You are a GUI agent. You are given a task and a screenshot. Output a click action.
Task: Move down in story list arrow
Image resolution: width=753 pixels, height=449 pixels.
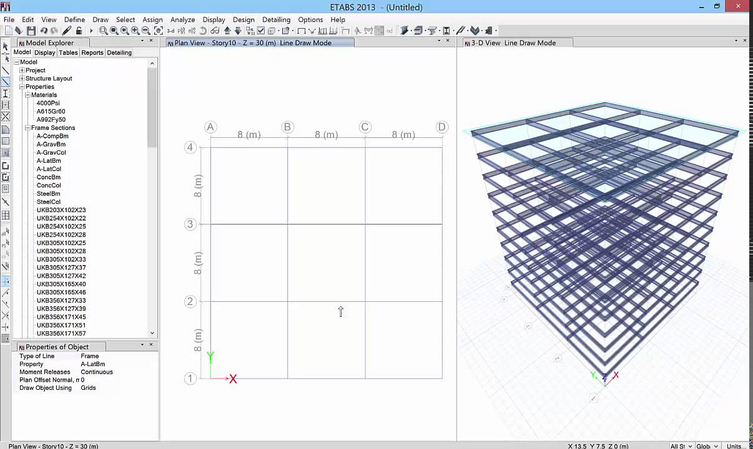[238, 31]
